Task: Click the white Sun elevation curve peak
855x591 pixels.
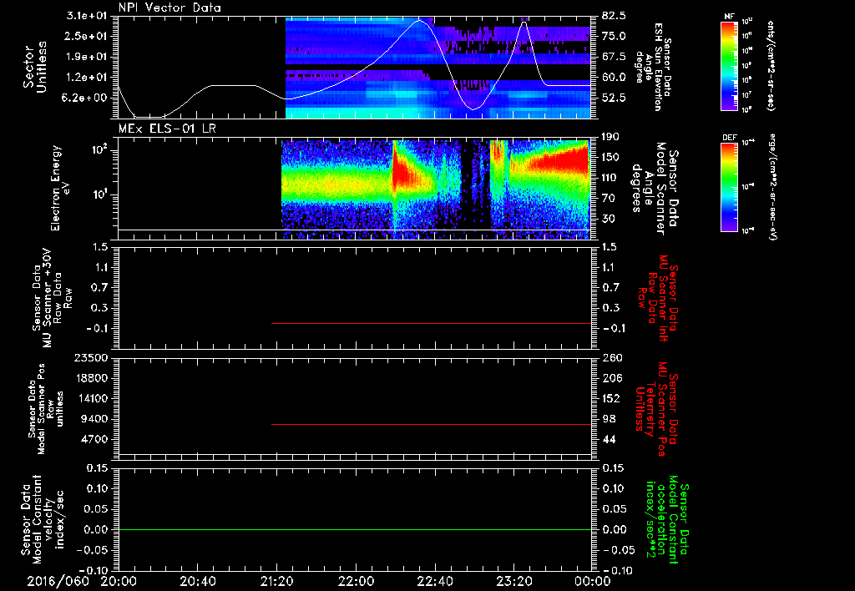Action: (419, 21)
